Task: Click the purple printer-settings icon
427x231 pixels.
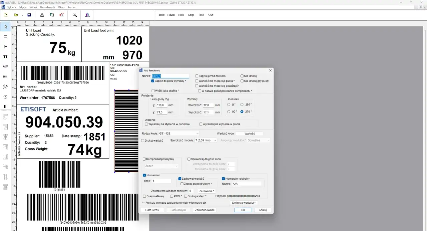Action: pos(87,15)
